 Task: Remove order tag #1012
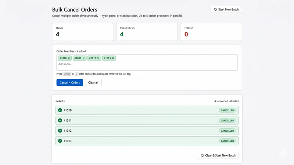(98, 58)
